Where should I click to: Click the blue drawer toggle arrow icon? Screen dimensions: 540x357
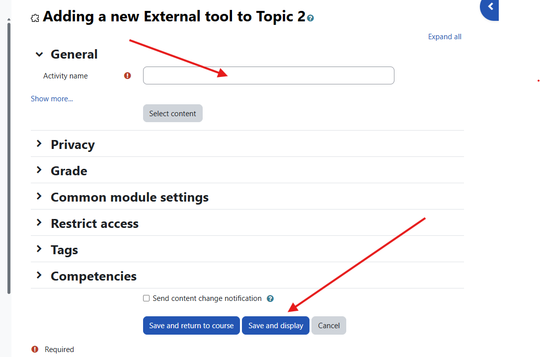click(490, 7)
